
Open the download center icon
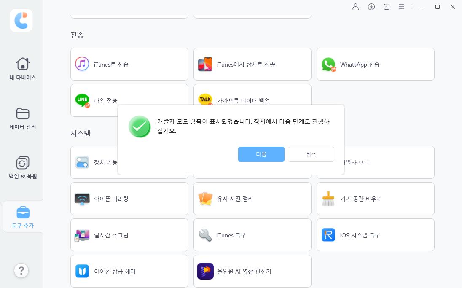pos(371,7)
